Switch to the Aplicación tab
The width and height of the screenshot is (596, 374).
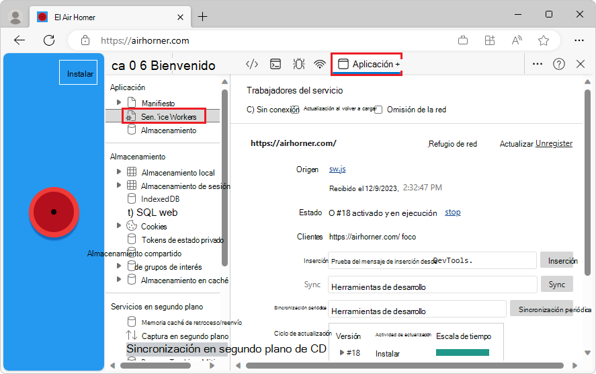click(368, 64)
